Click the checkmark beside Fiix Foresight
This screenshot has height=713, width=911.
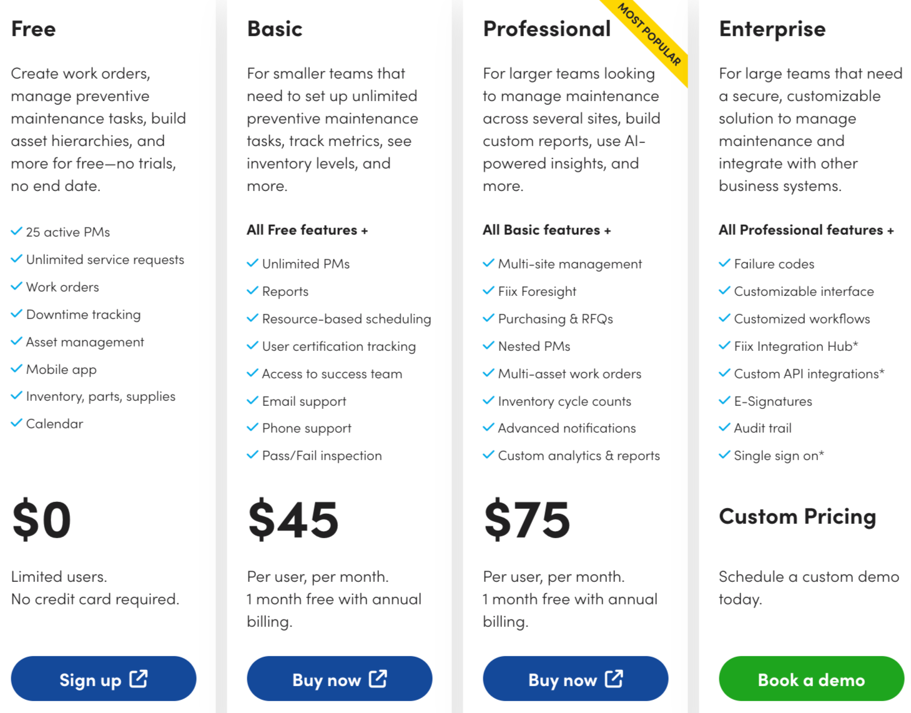coord(489,290)
